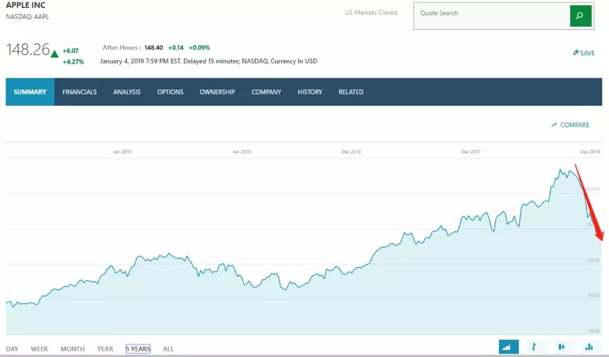Open the Options tab
The image size is (609, 357).
tap(170, 92)
